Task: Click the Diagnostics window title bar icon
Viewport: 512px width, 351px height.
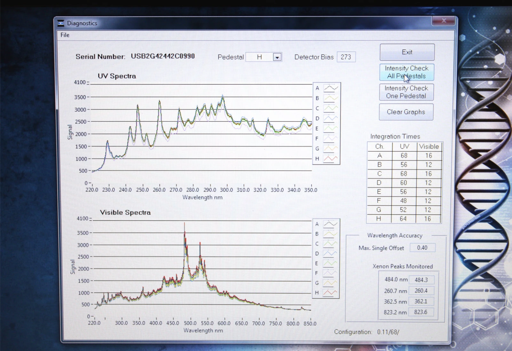Action: tap(61, 23)
